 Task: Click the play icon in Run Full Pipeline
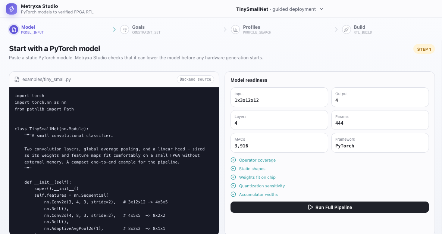coord(310,207)
